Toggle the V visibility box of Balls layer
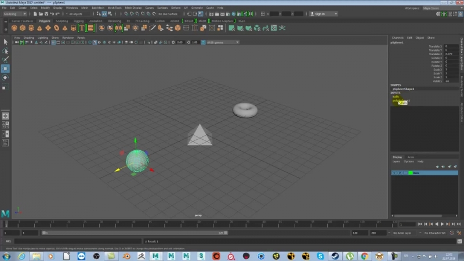The image size is (464, 261). [394, 173]
